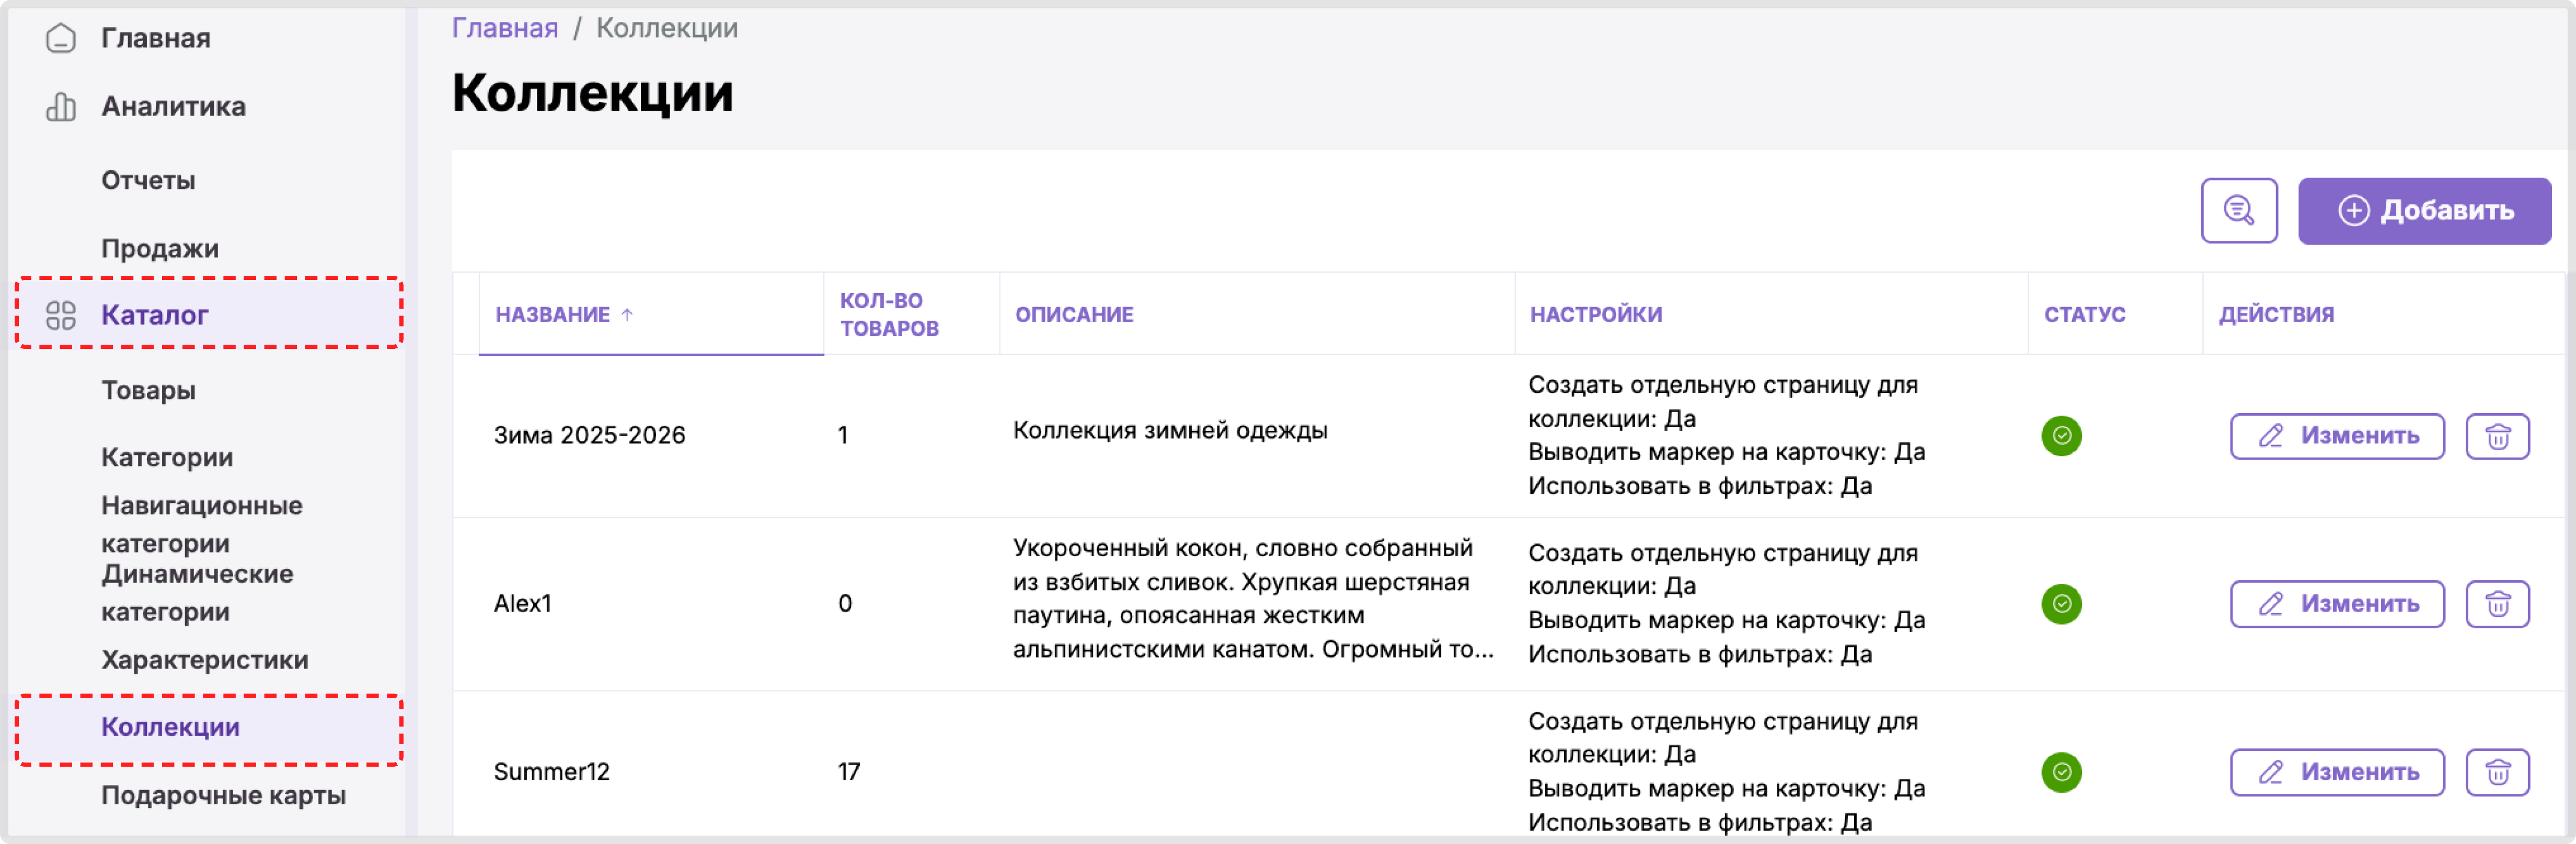The height and width of the screenshot is (844, 2576).
Task: Select Каталог in the sidebar
Action: click(x=209, y=314)
